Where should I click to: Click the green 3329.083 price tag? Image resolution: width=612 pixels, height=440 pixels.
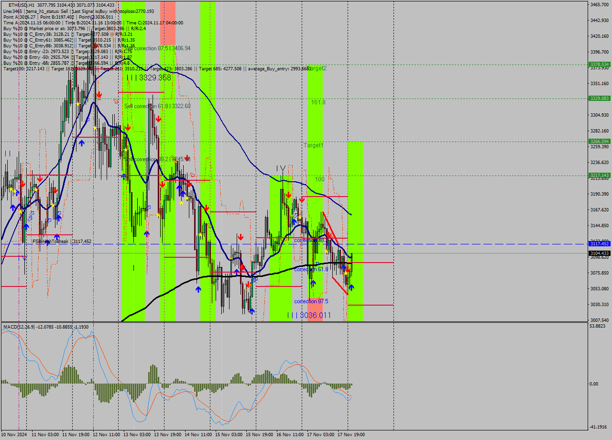click(x=599, y=98)
